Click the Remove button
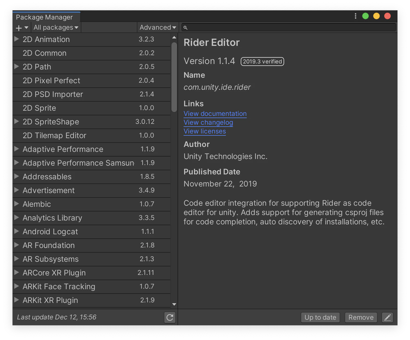Screen dimensions: 410x340 (x=361, y=317)
